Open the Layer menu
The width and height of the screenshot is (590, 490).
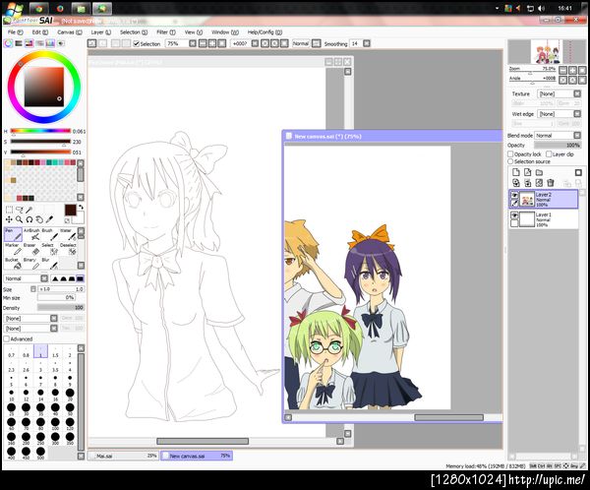[101, 32]
